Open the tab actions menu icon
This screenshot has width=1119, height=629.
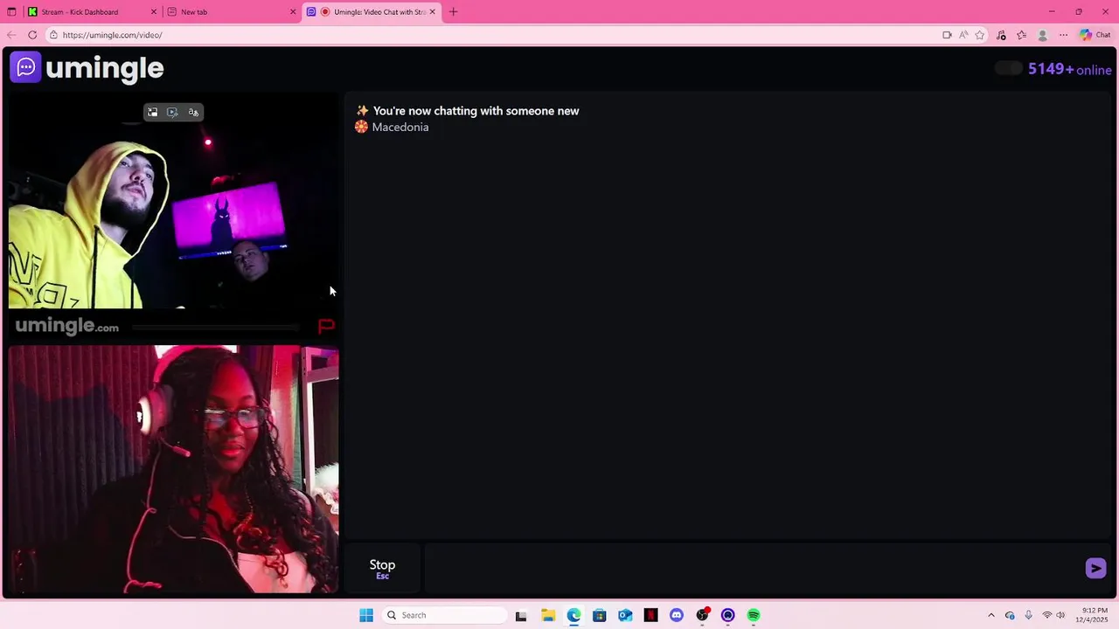point(11,12)
